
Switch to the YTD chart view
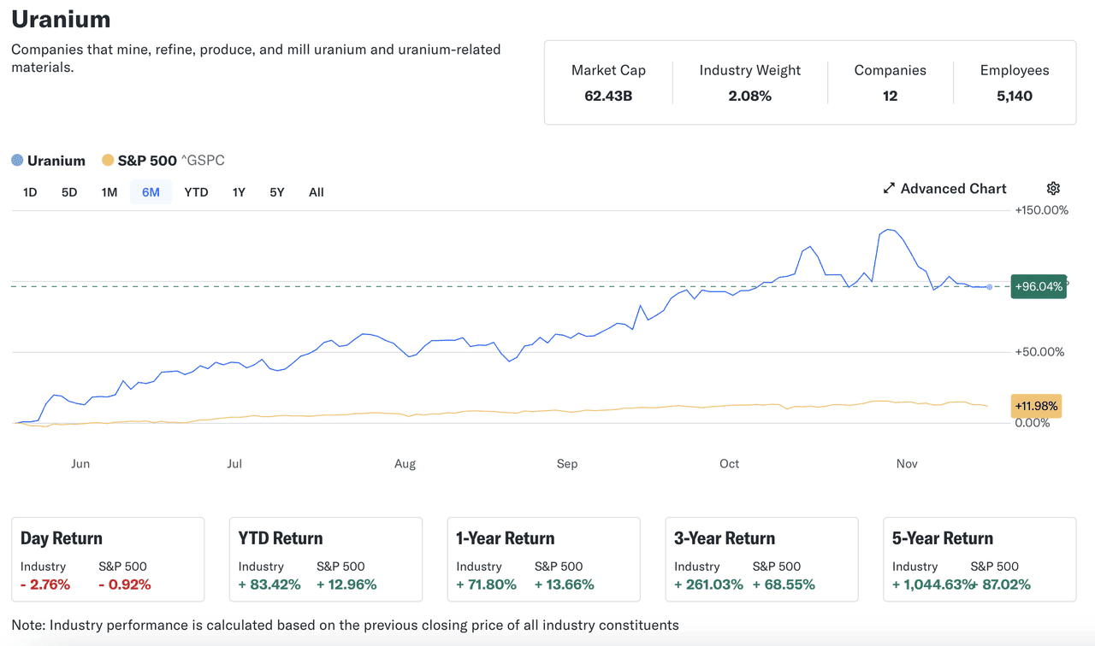click(x=196, y=192)
